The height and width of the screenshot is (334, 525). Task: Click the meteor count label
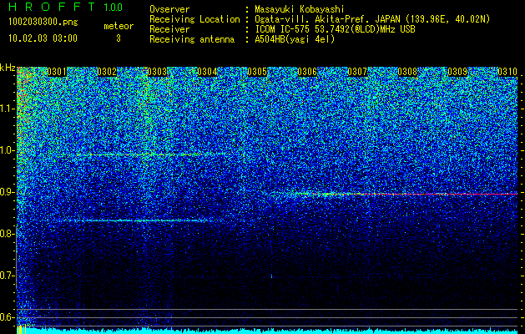(119, 26)
